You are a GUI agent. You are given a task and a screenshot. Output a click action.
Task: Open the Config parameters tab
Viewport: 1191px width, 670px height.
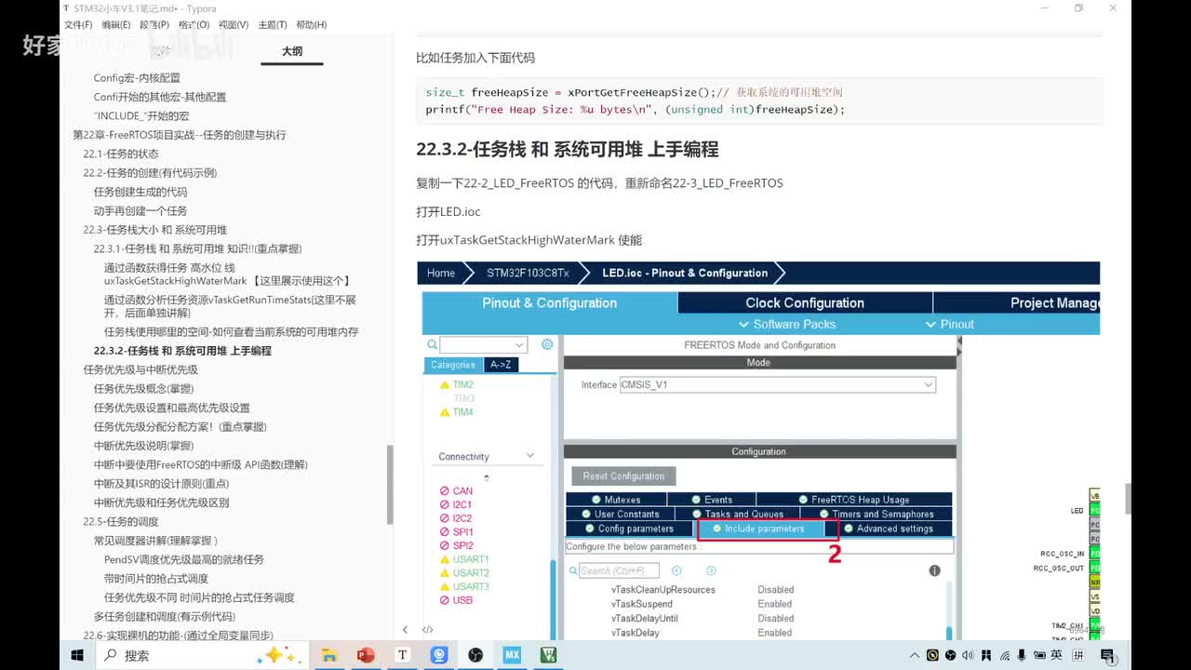(630, 529)
